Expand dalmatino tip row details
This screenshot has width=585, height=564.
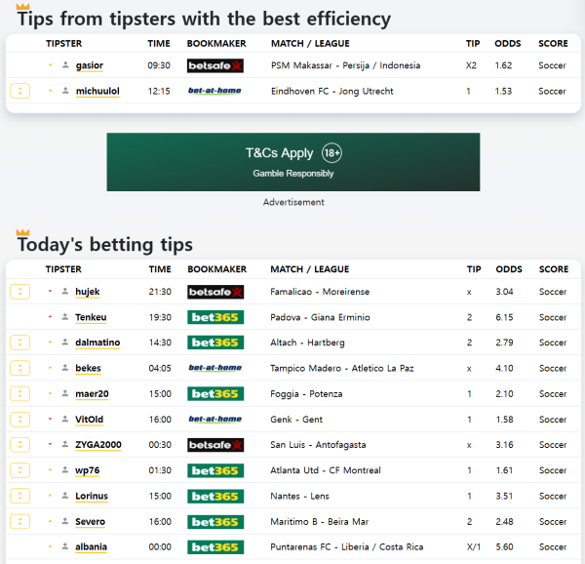tap(19, 342)
